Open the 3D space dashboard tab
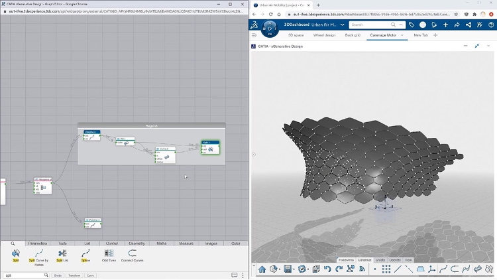 pos(296,35)
